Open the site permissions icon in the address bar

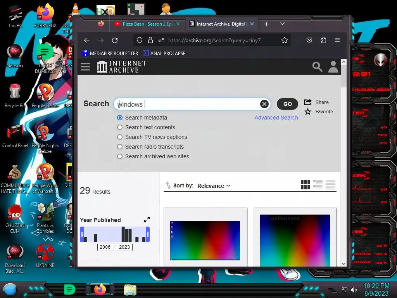coord(161,40)
